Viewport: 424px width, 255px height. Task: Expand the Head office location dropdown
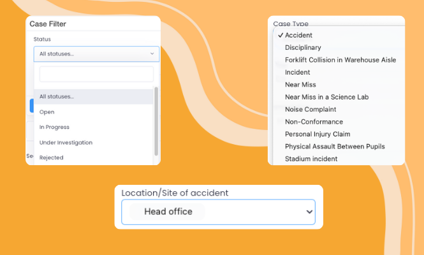click(x=218, y=212)
